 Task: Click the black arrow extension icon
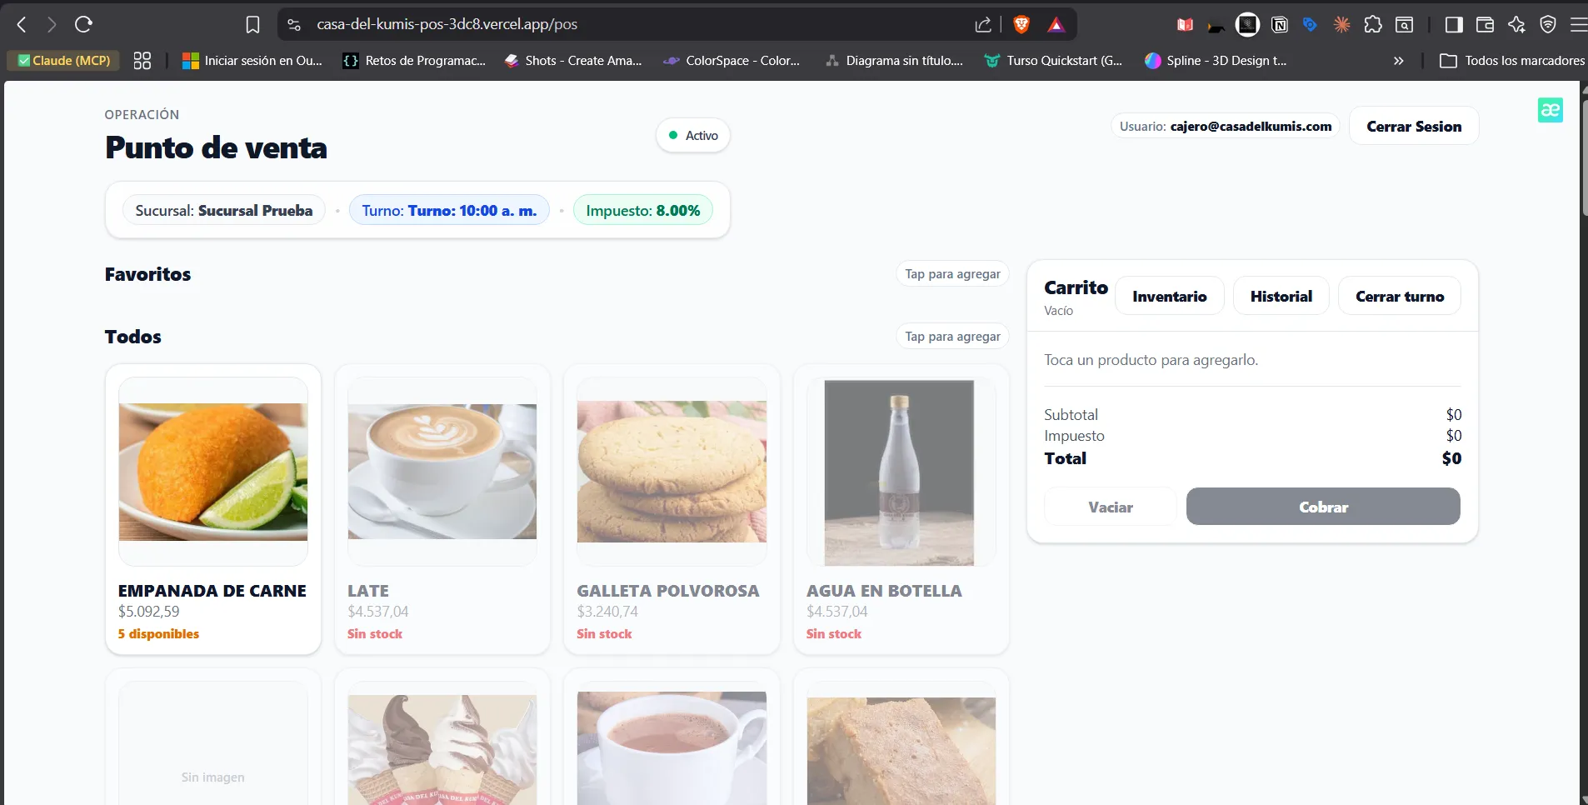coord(1216,27)
